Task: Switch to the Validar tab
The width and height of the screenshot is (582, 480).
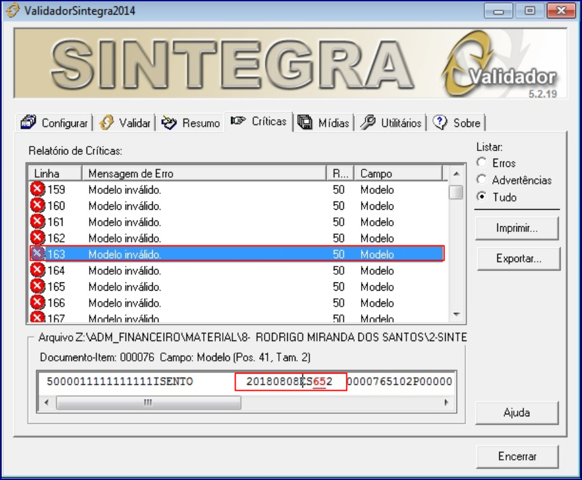Action: 125,122
